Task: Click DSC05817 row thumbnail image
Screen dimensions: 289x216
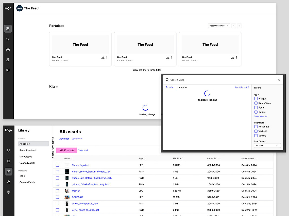Action: click(67, 197)
